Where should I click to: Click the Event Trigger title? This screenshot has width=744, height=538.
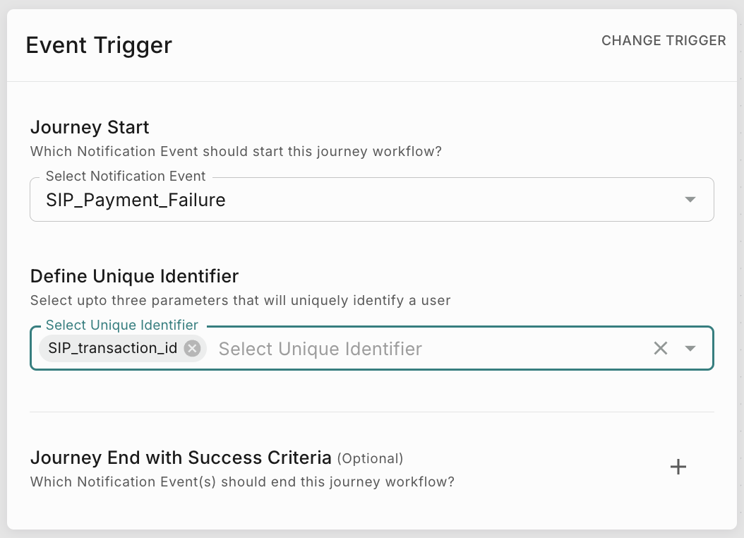click(x=99, y=45)
